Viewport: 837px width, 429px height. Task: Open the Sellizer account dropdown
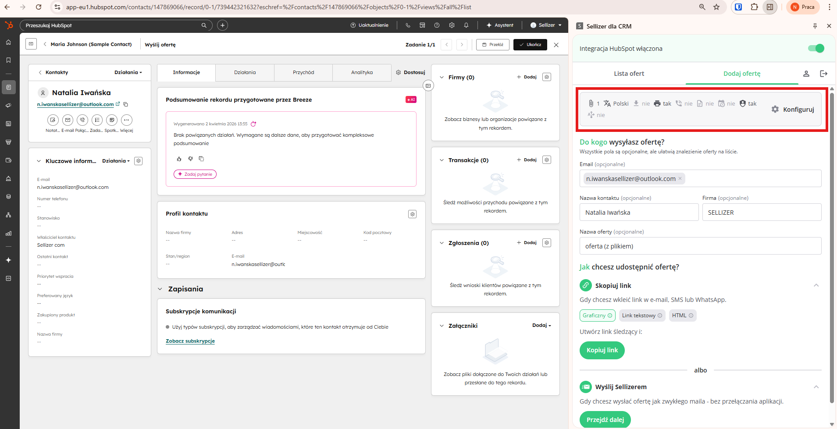pos(546,25)
